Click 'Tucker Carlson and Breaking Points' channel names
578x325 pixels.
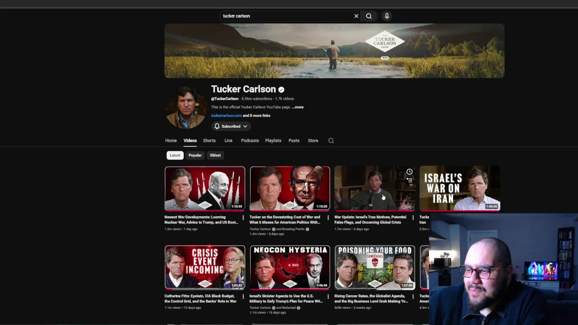point(279,229)
